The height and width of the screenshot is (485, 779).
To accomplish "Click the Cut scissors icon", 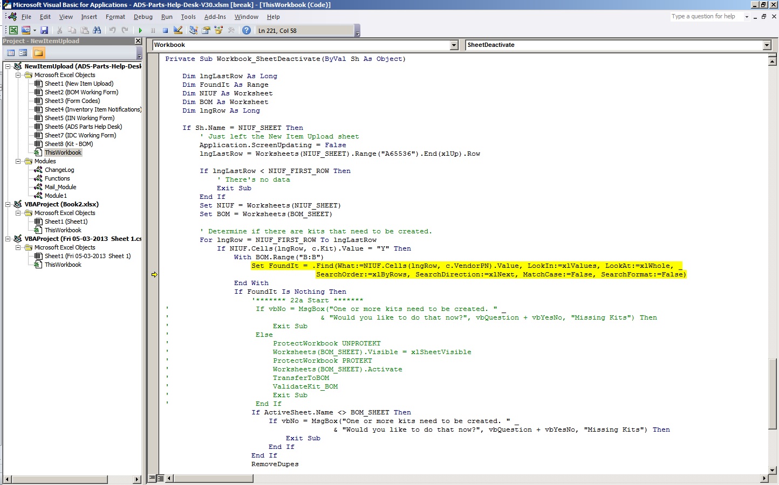I will [x=59, y=31].
